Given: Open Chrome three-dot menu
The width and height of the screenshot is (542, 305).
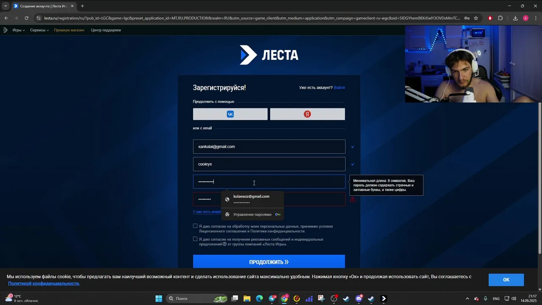Looking at the screenshot, I should point(536,18).
